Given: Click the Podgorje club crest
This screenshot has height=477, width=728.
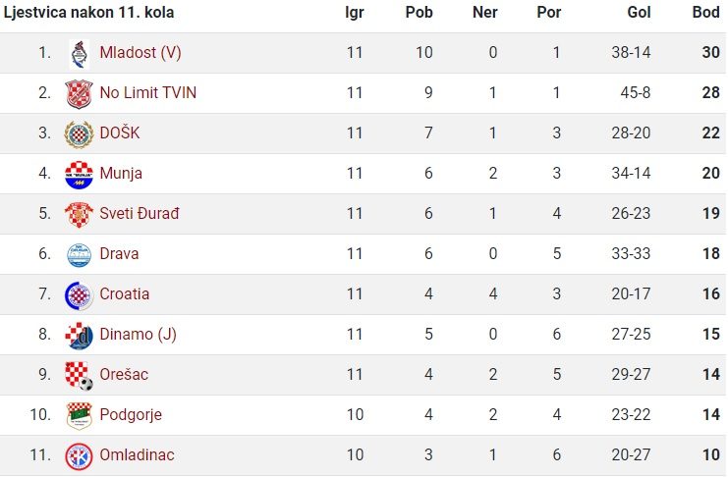Looking at the screenshot, I should click(x=79, y=416).
